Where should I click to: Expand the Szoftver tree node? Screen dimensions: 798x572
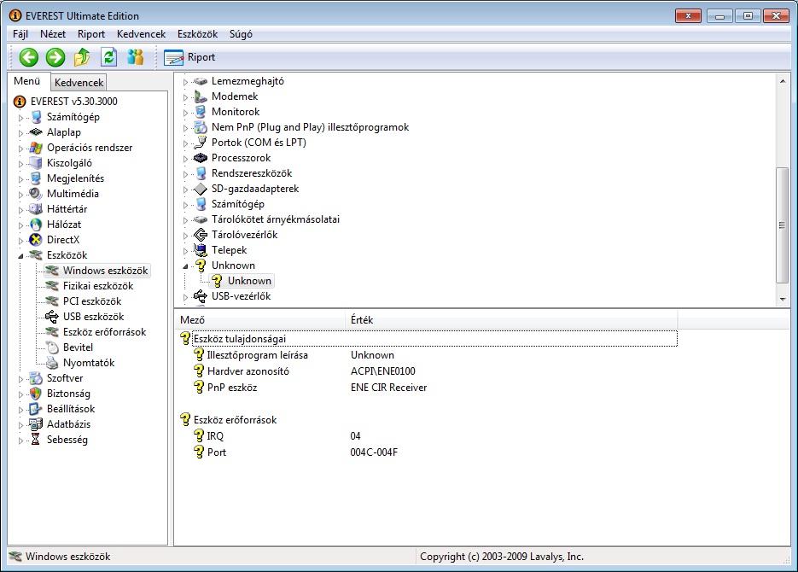click(20, 379)
